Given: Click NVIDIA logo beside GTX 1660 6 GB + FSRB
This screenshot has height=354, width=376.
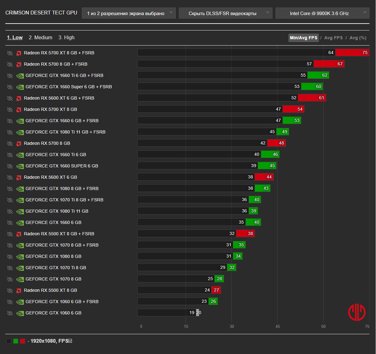Looking at the screenshot, I should 20,121.
